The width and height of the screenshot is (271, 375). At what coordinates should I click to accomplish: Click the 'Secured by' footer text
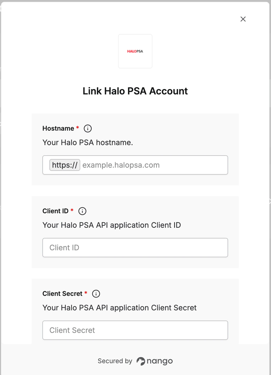[115, 361]
